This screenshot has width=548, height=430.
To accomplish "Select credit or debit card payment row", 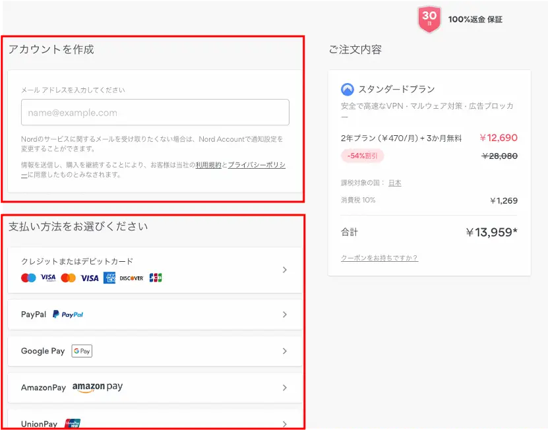I will (x=155, y=270).
